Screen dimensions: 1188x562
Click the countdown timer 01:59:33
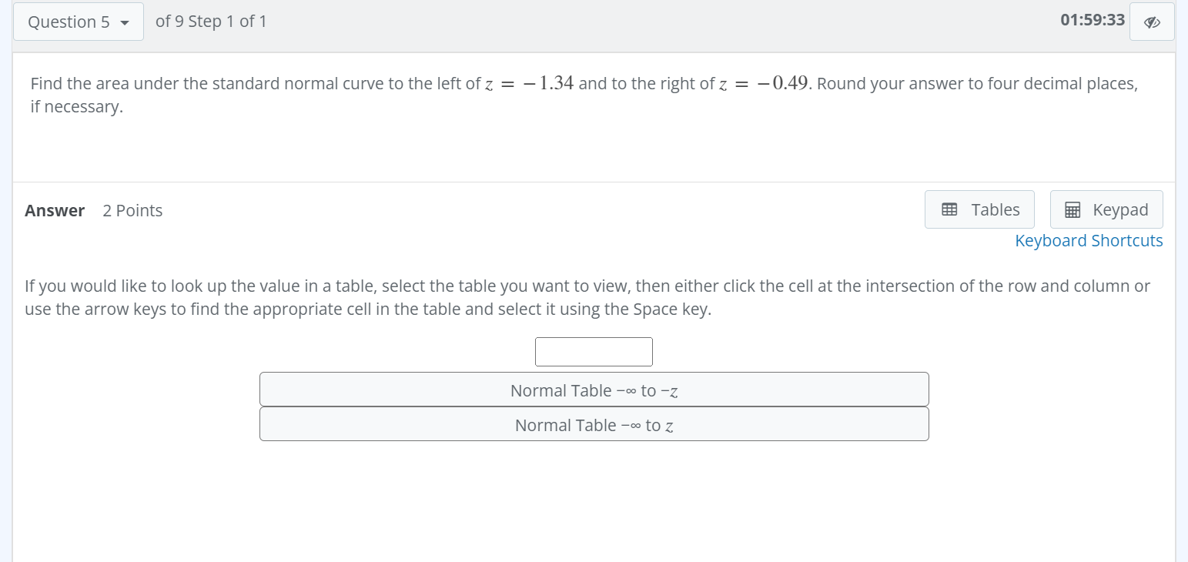(1092, 21)
